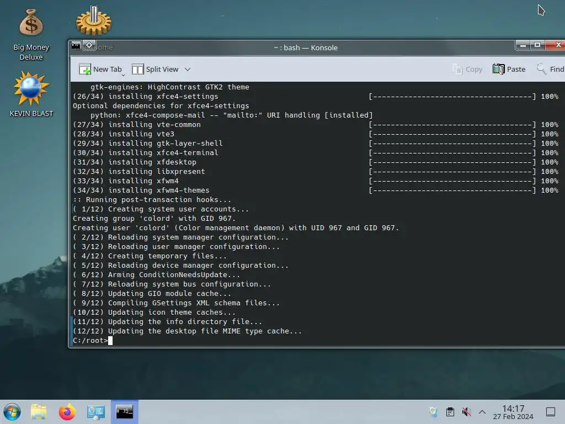Click the terminal prompt C:/root>
The width and height of the screenshot is (565, 424).
pyautogui.click(x=90, y=340)
